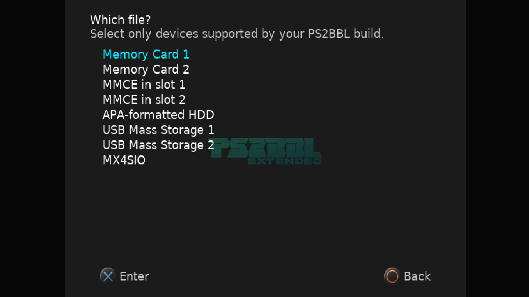Click the PS2BBL logo watermark
This screenshot has width=529, height=297.
[266, 148]
